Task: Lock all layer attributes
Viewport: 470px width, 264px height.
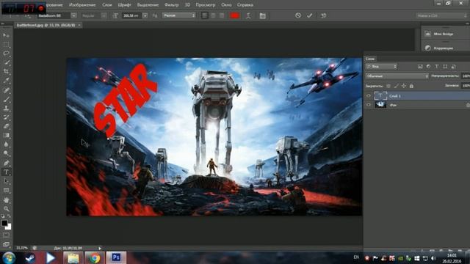Action: click(411, 86)
